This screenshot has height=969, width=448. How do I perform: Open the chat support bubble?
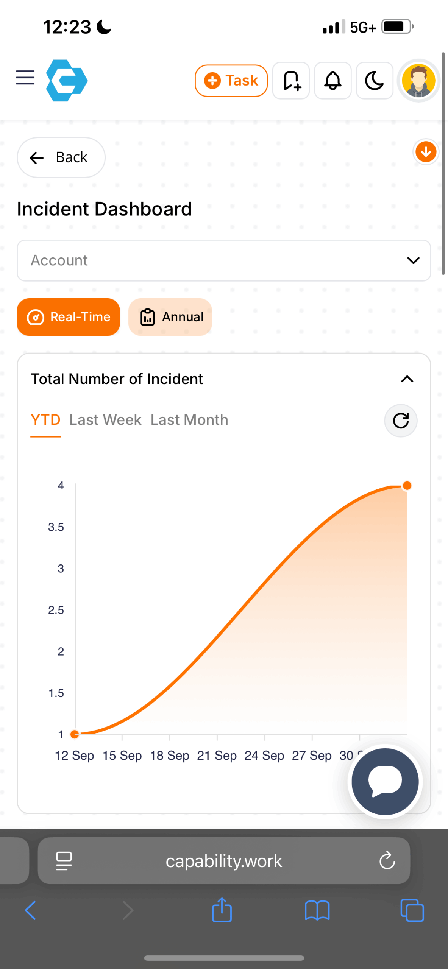point(385,782)
